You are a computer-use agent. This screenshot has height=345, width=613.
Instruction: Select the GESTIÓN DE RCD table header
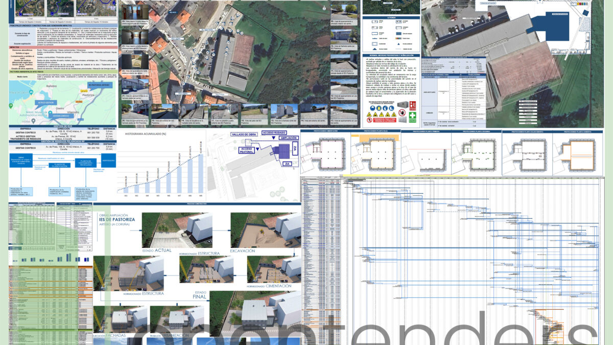pos(63,127)
